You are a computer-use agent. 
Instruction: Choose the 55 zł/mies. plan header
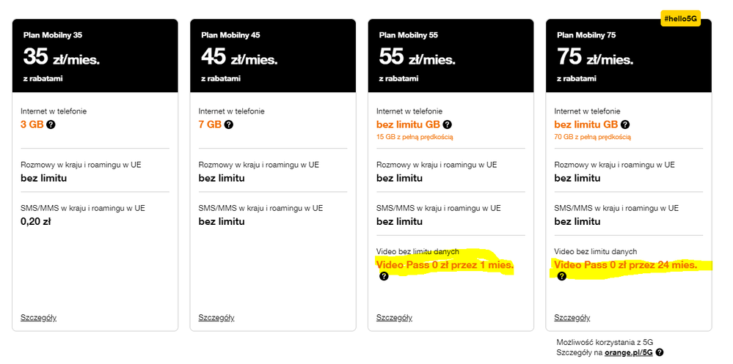click(x=451, y=56)
